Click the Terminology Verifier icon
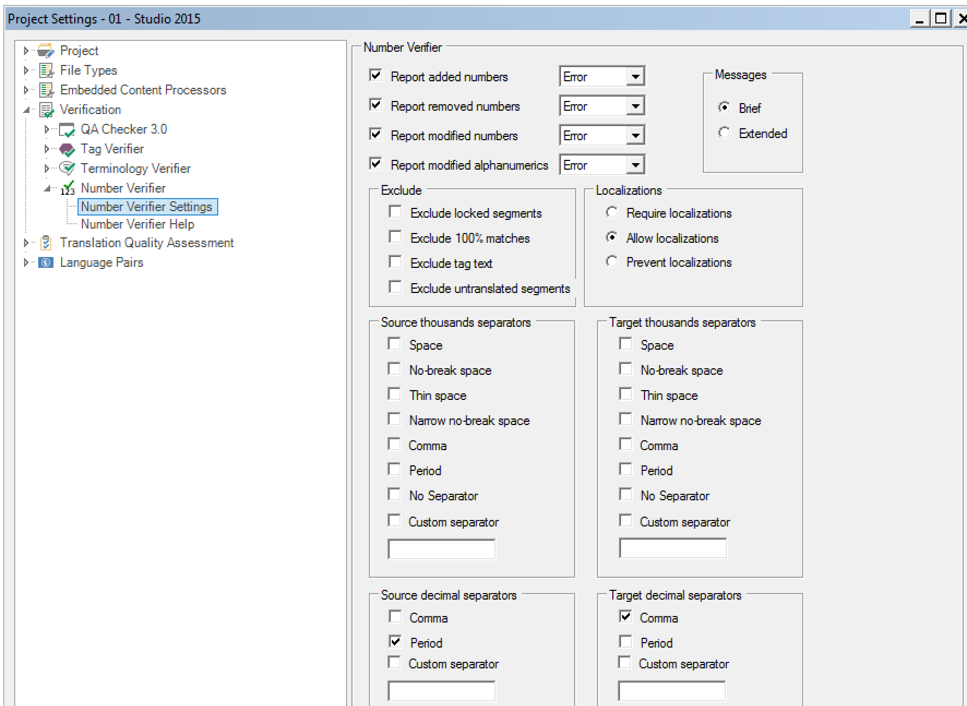This screenshot has height=706, width=967. 67,169
